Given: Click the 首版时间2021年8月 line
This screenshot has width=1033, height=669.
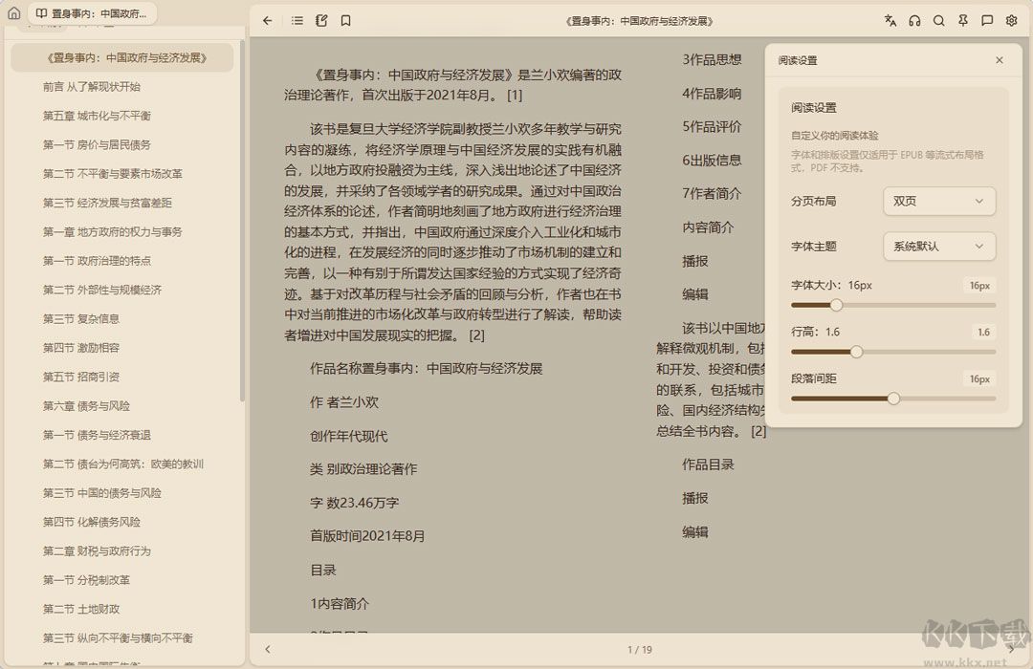Looking at the screenshot, I should 367,536.
